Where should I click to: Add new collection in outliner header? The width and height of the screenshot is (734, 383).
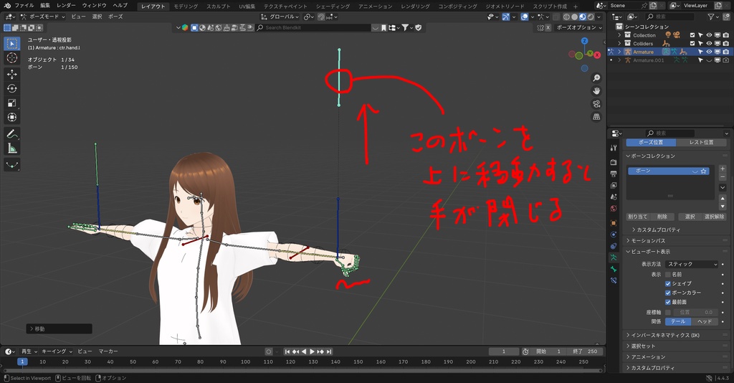(725, 17)
